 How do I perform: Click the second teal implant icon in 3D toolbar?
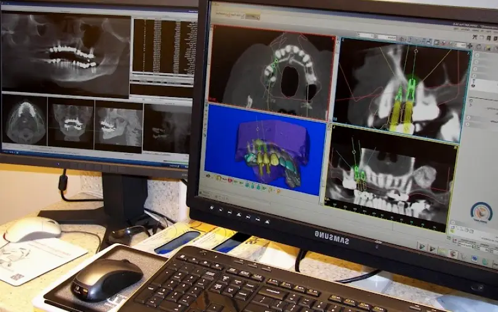(253, 185)
